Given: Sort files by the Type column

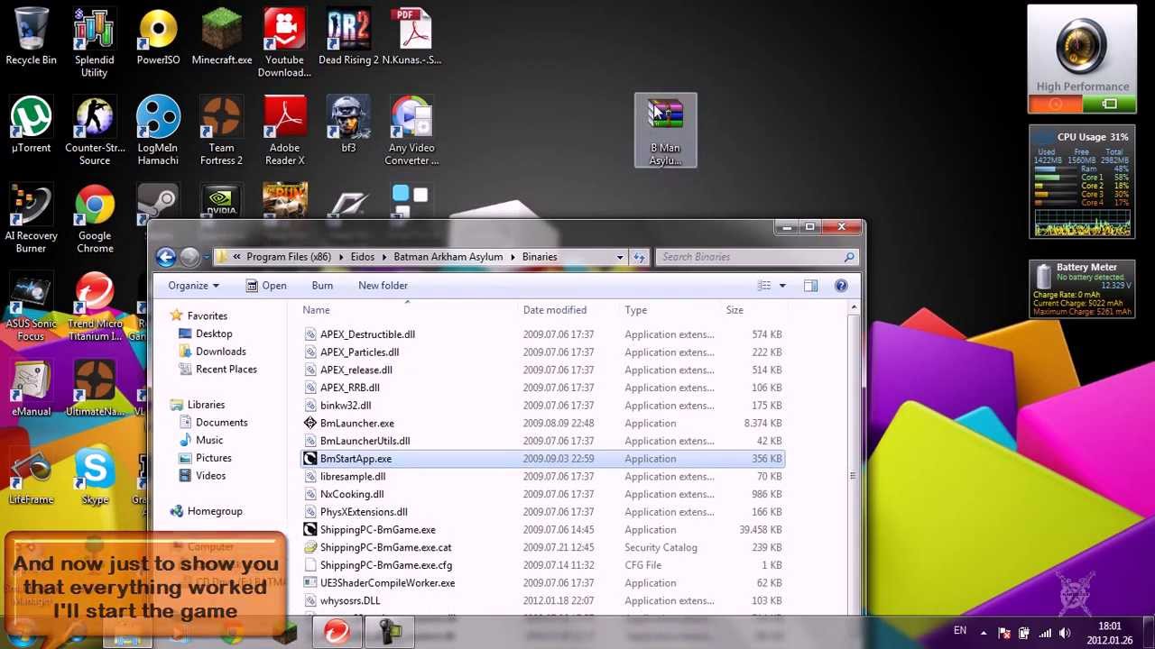Looking at the screenshot, I should (670, 310).
